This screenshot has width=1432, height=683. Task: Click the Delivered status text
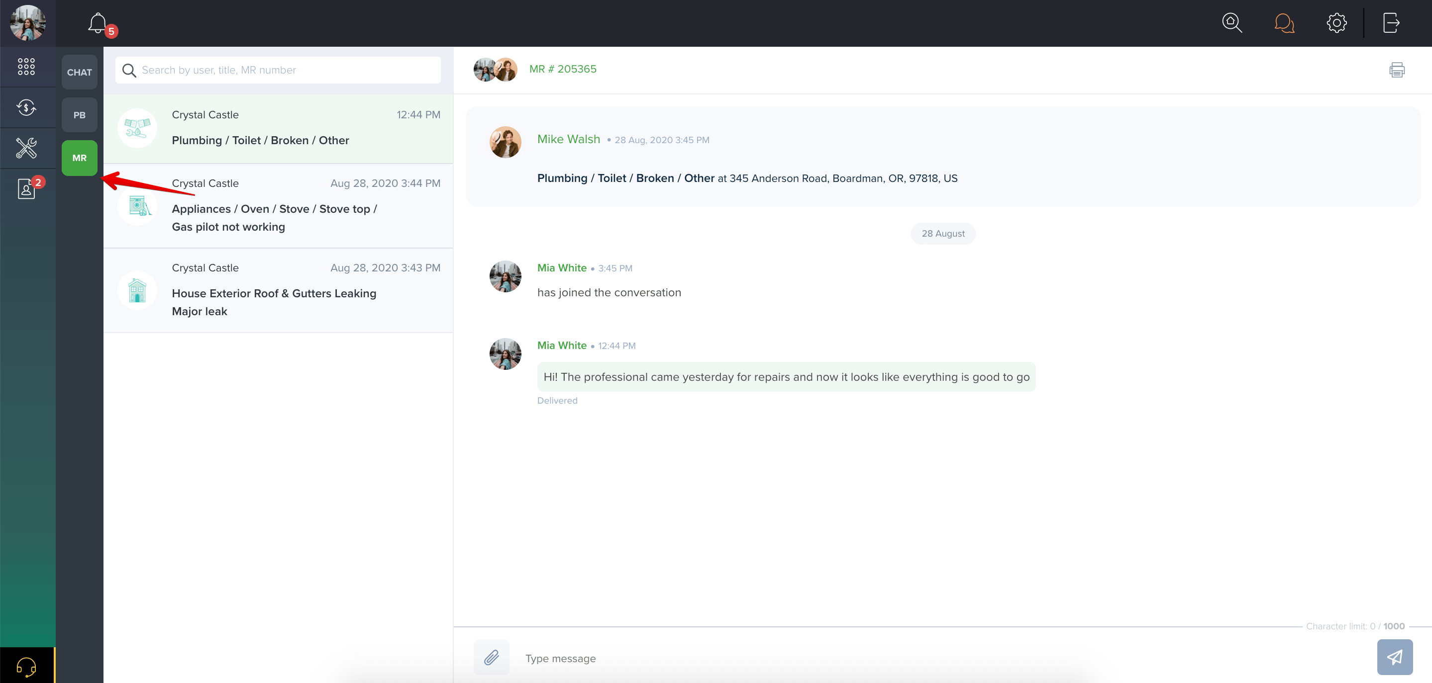tap(557, 400)
